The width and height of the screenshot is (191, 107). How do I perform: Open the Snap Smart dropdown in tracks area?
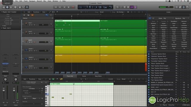pyautogui.click(x=105, y=12)
